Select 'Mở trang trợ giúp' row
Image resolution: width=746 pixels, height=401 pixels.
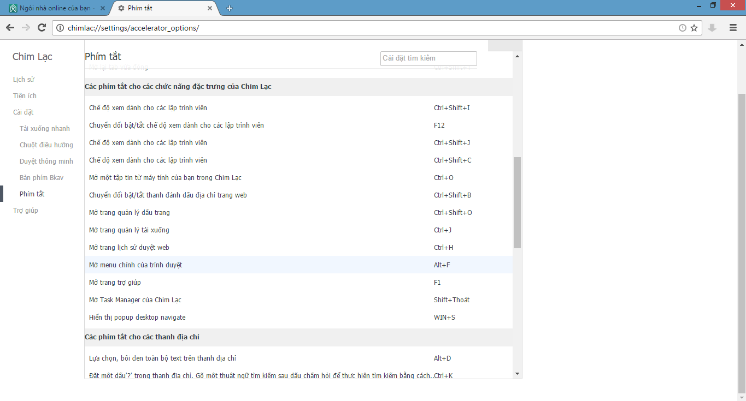(x=298, y=283)
